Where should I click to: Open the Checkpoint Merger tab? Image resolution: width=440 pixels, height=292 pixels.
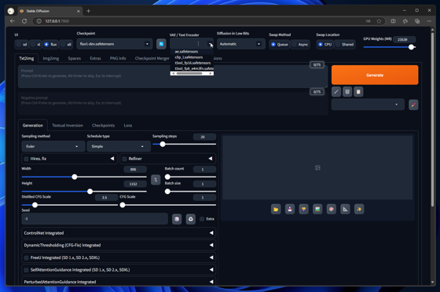click(152, 58)
